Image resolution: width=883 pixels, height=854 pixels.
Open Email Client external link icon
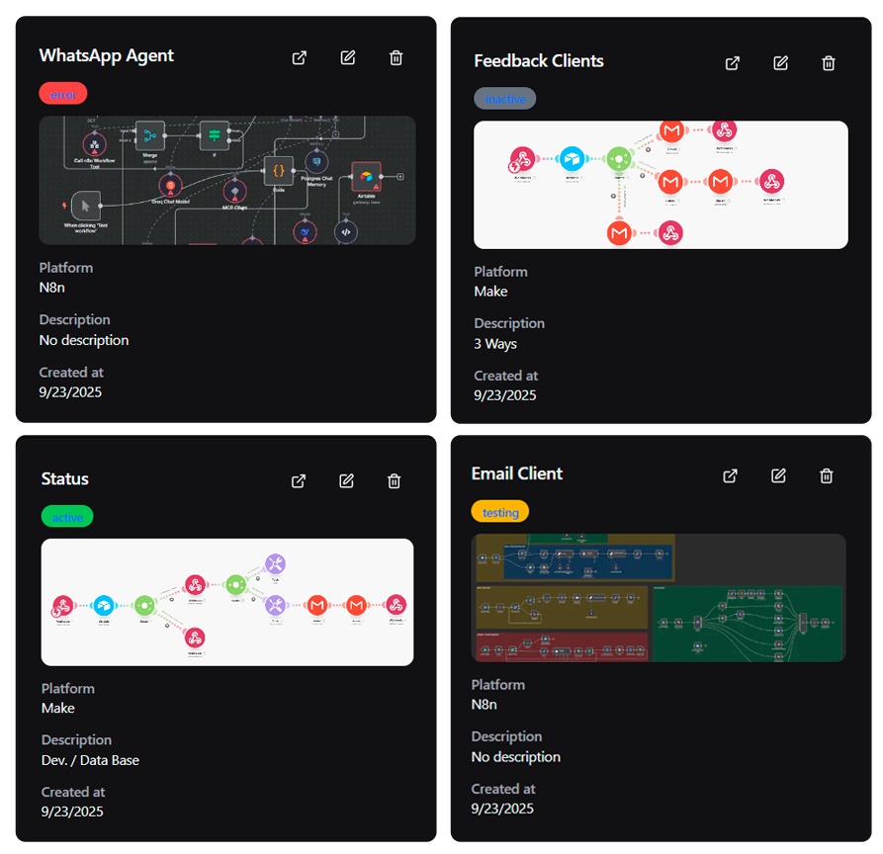coord(731,475)
